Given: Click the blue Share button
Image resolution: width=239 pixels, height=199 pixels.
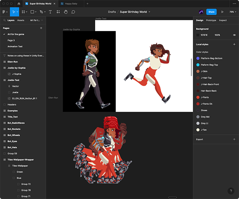Looking at the screenshot, I should coord(211,12).
